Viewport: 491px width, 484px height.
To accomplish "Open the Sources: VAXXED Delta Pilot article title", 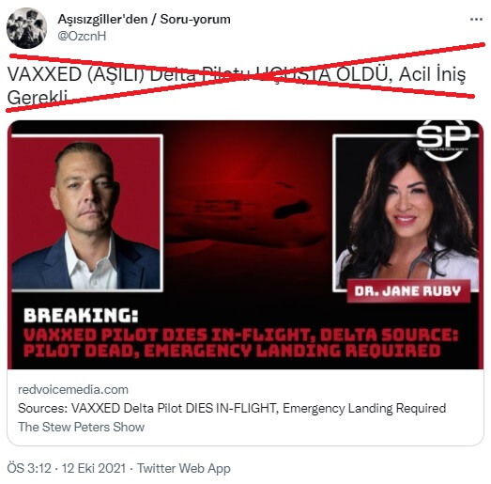I will pyautogui.click(x=232, y=408).
